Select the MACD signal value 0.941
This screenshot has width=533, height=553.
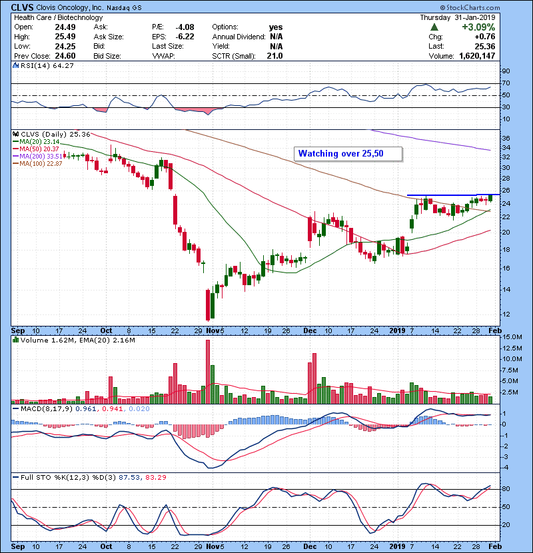click(113, 409)
